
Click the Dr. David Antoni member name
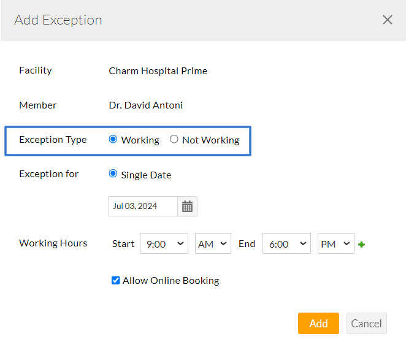pos(146,105)
